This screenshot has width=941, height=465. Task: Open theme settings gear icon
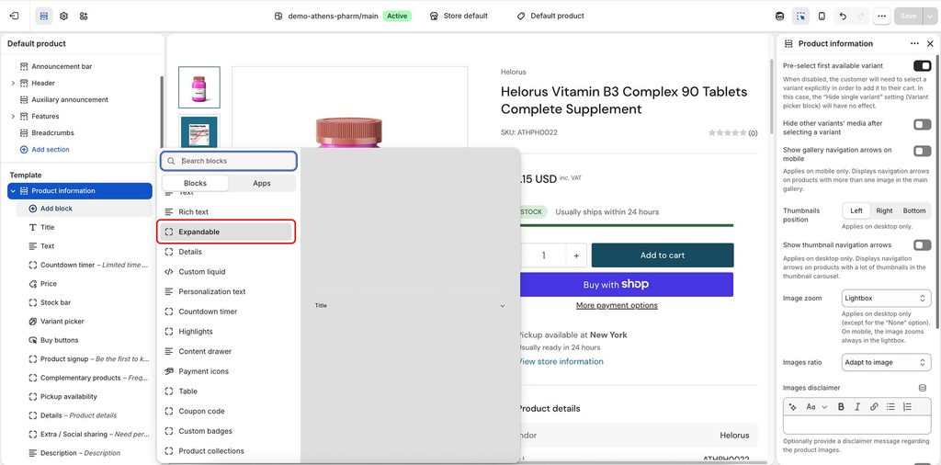(x=63, y=17)
